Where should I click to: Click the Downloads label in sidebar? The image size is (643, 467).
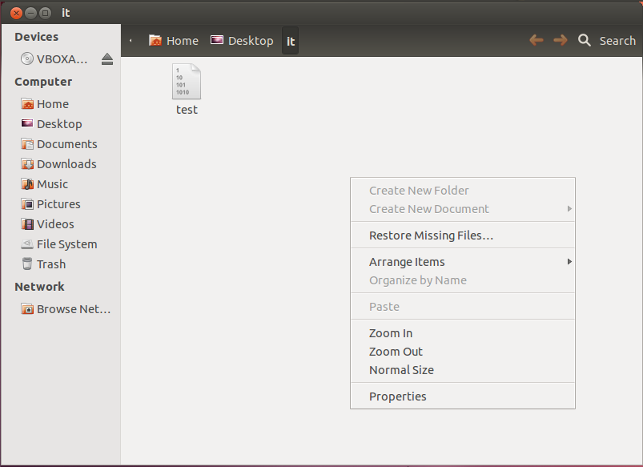[66, 164]
